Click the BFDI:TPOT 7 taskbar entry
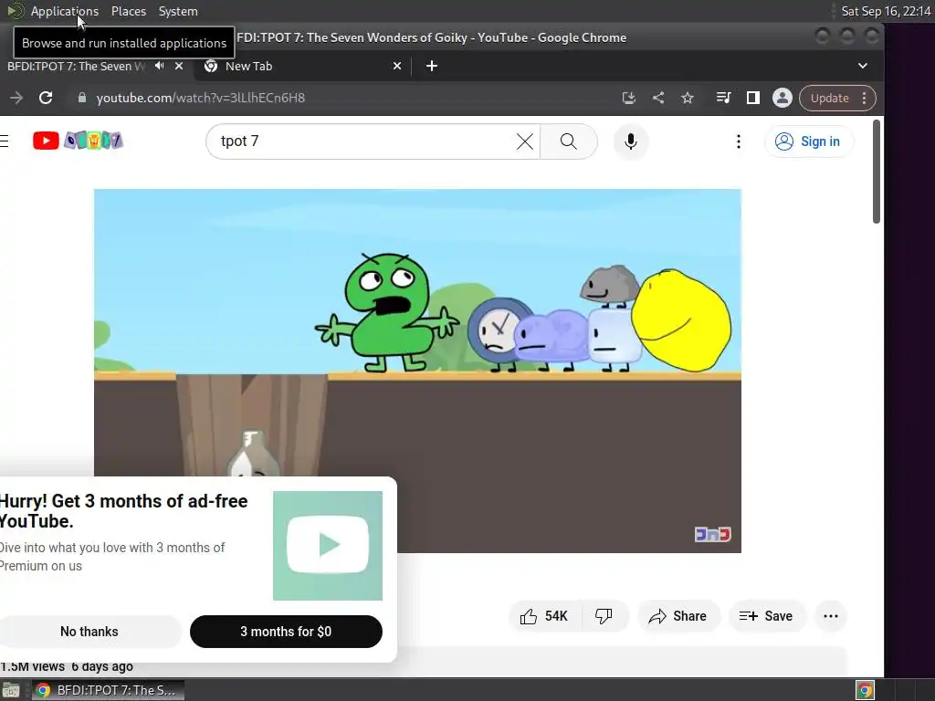Image resolution: width=935 pixels, height=701 pixels. [108, 690]
